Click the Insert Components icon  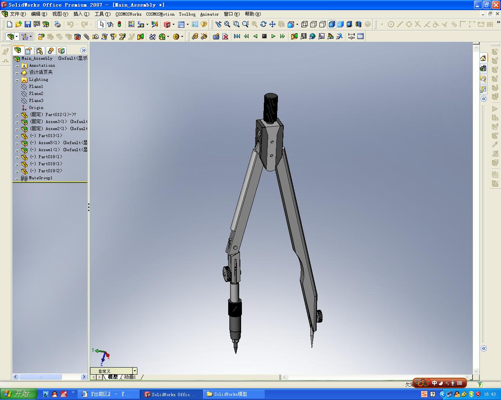point(41,37)
